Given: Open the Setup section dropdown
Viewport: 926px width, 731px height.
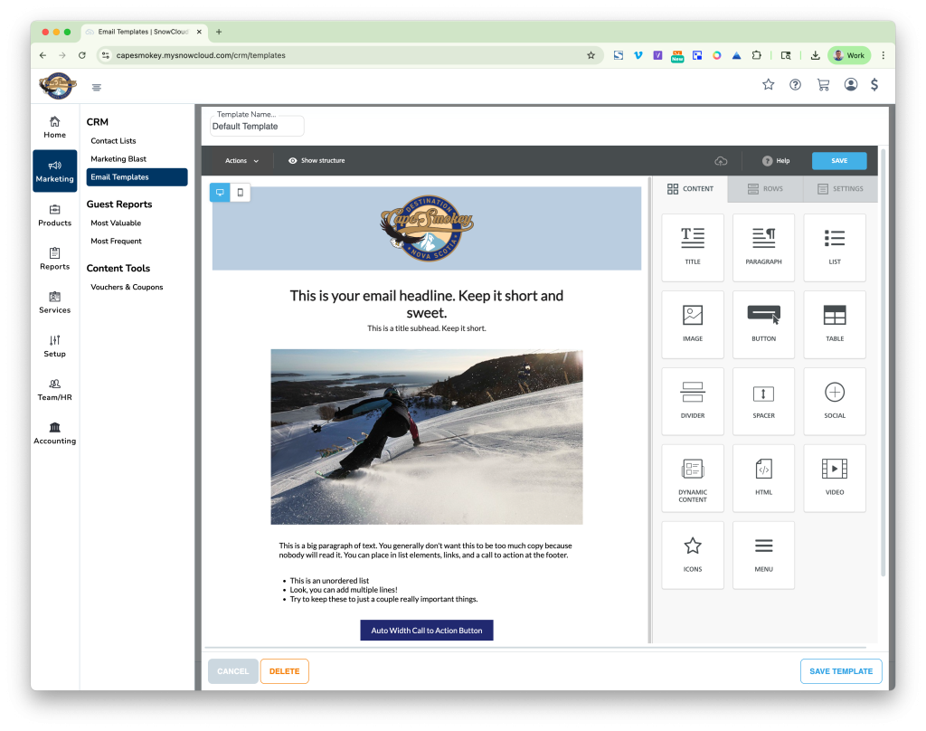Looking at the screenshot, I should pos(54,347).
